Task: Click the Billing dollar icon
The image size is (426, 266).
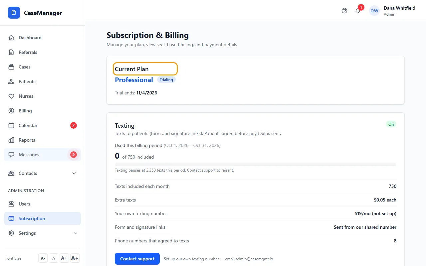Action: click(11, 111)
